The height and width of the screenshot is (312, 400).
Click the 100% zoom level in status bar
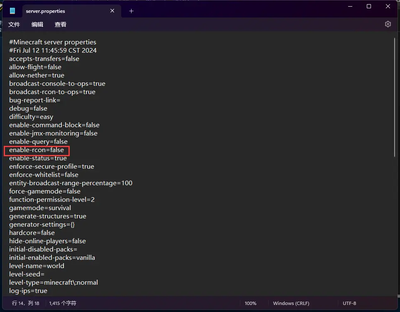tap(250, 303)
